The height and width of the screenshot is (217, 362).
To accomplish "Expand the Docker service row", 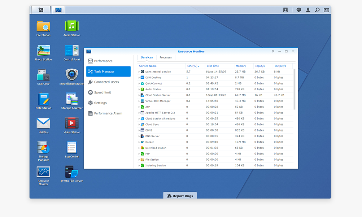I will (x=139, y=142).
